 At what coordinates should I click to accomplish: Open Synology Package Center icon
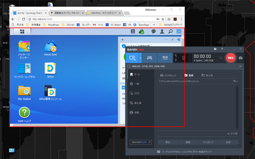click(24, 48)
